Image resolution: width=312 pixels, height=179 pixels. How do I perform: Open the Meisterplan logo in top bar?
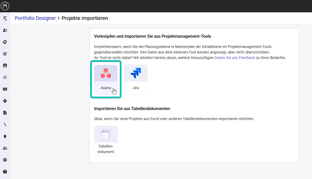[5, 6]
